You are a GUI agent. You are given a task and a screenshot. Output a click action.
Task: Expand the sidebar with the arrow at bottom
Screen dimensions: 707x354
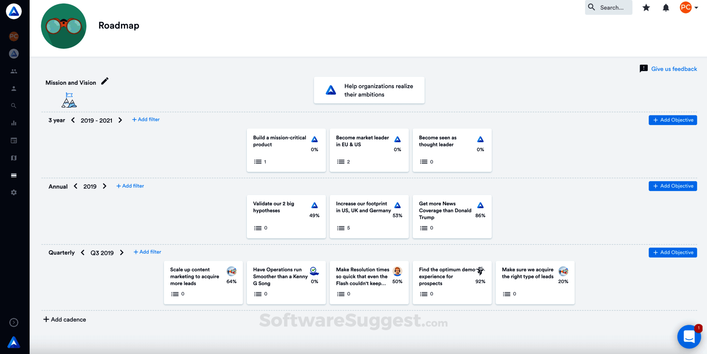coord(14,322)
